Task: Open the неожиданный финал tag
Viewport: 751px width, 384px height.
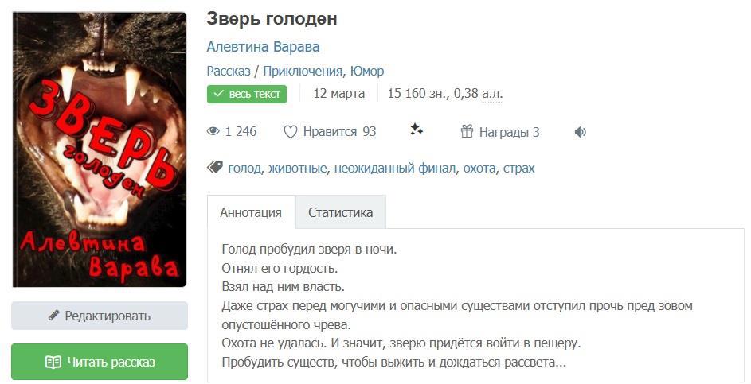Action: [x=395, y=169]
